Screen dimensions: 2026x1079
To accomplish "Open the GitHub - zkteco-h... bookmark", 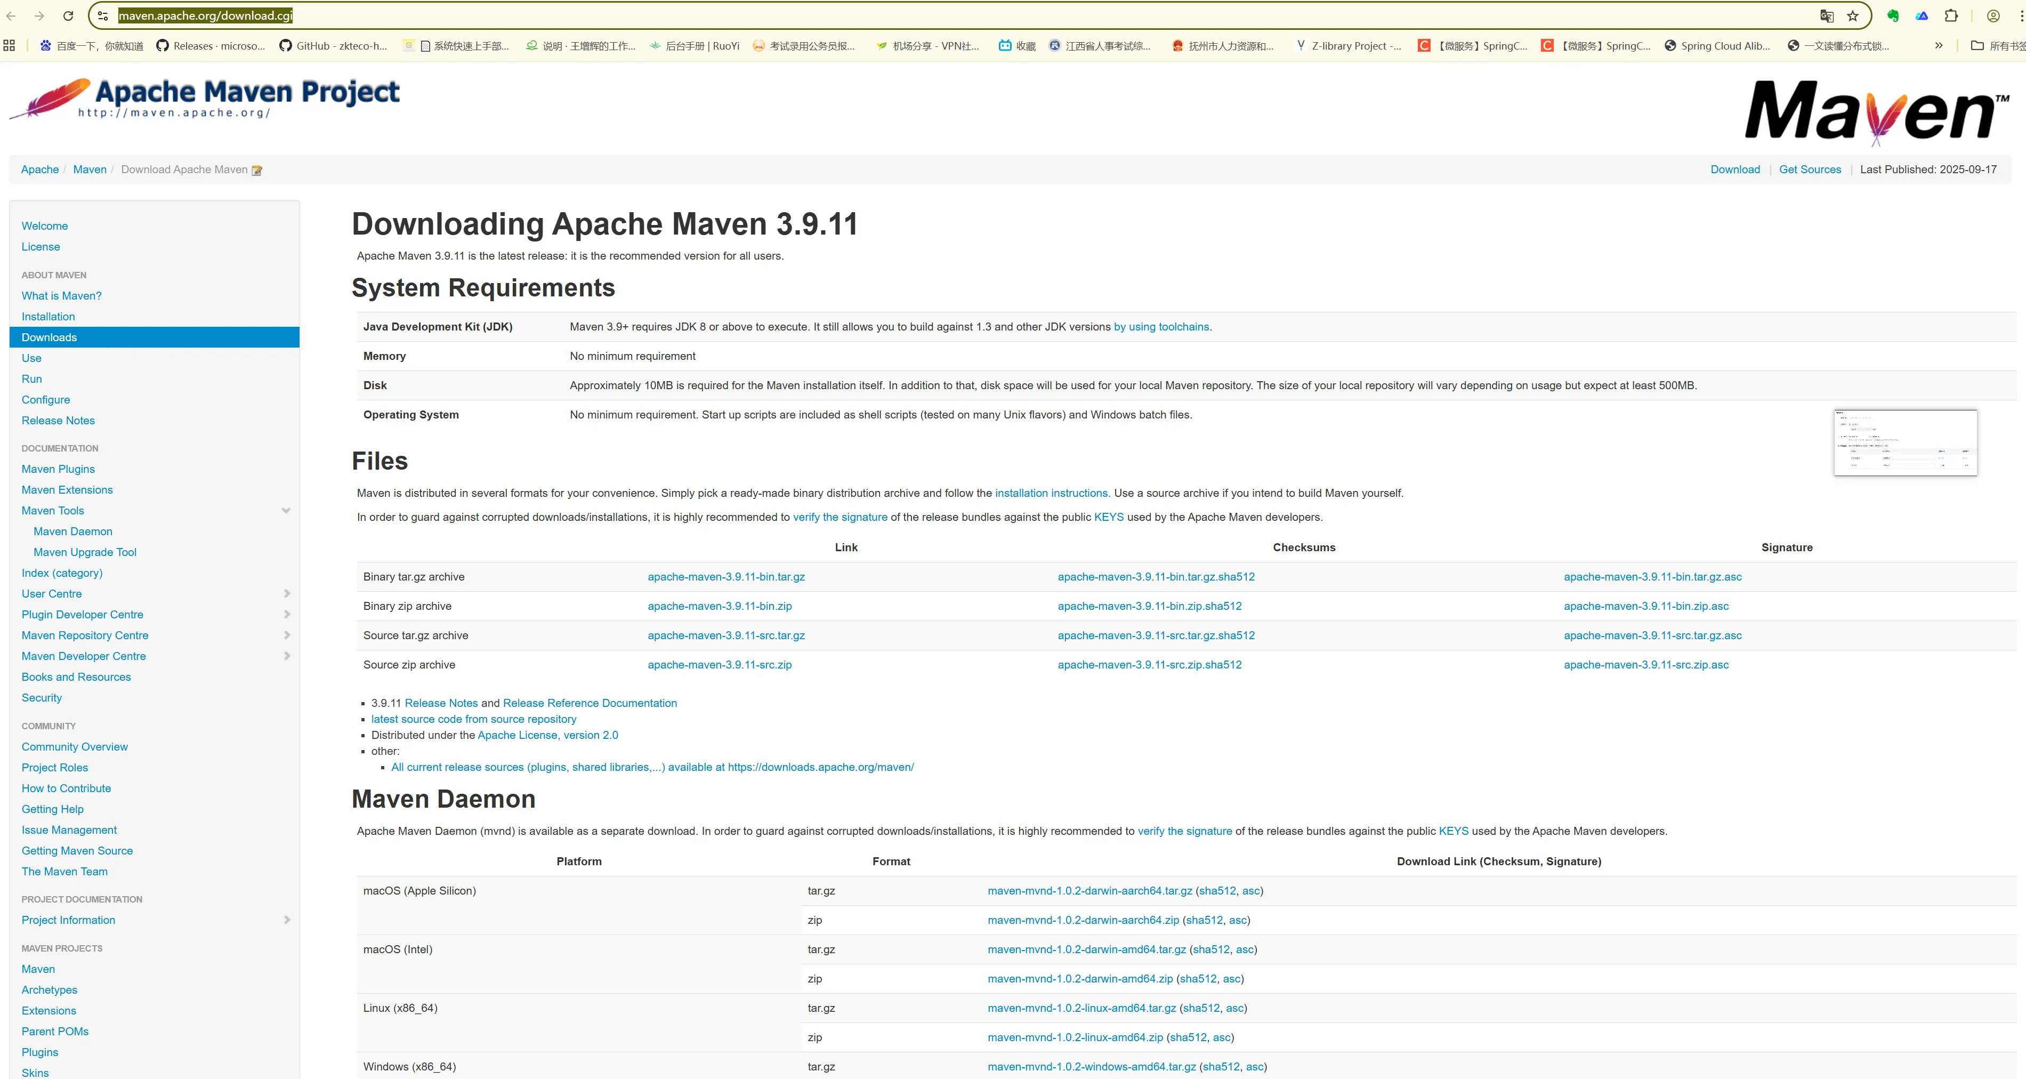I will (334, 46).
